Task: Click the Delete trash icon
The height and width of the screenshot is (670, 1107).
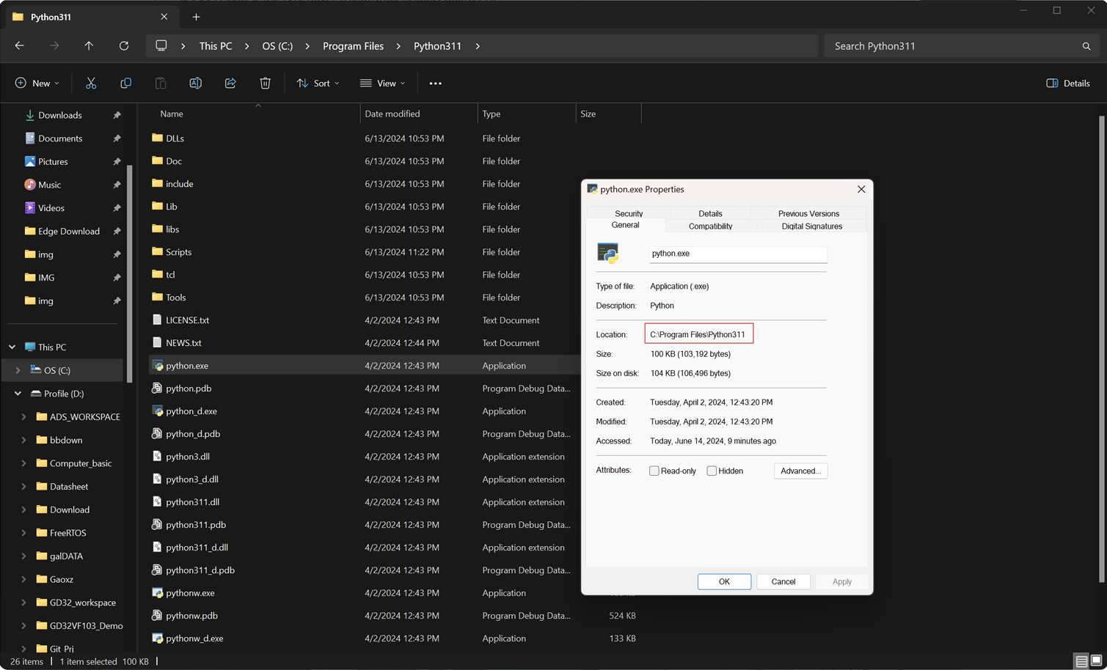Action: click(266, 83)
